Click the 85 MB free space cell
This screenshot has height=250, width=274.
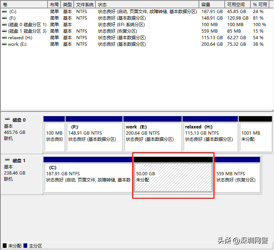[234, 31]
